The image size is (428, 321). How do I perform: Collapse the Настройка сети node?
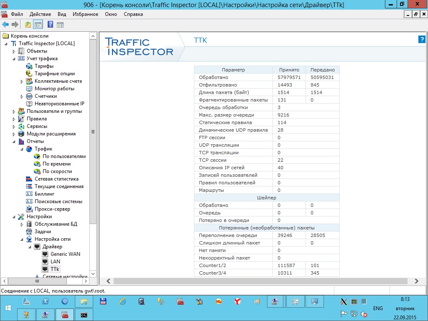coord(22,239)
